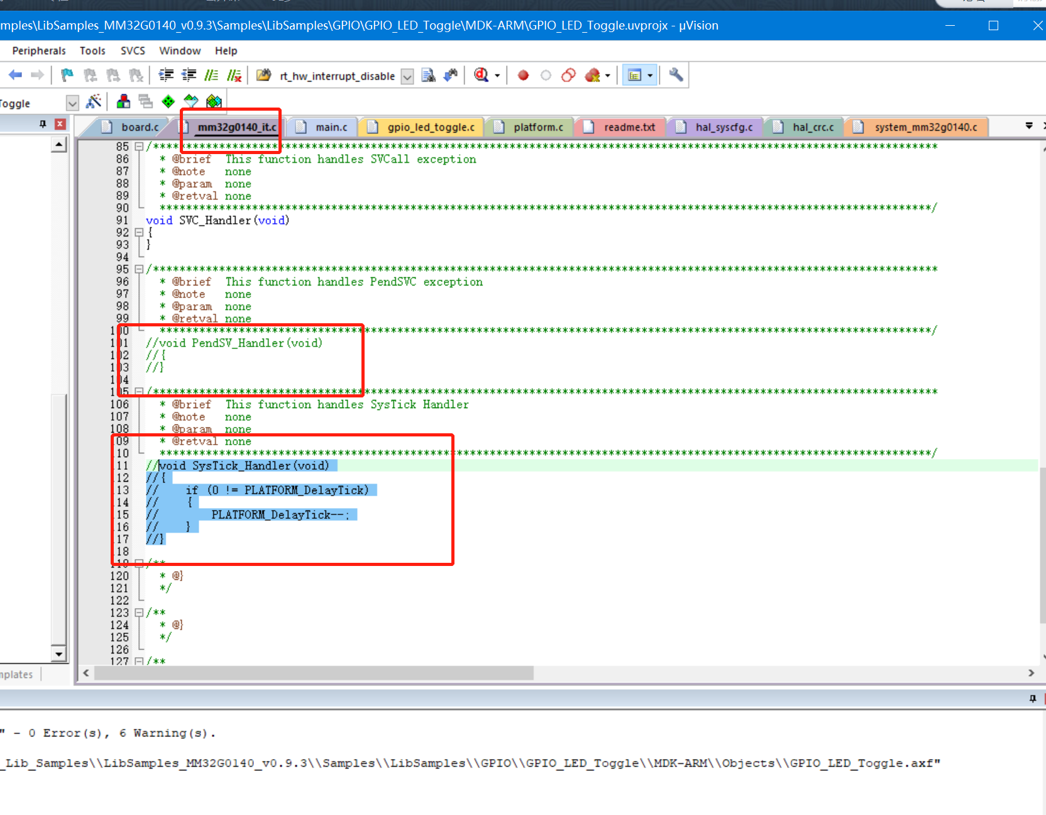The height and width of the screenshot is (815, 1046).
Task: Toggle auto-hide pin on project panel
Action: point(43,124)
